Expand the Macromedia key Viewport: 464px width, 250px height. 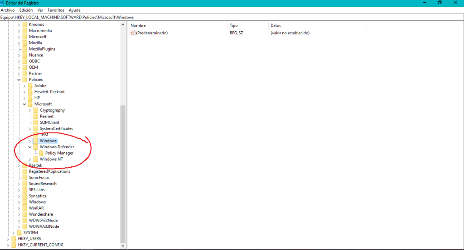tap(19, 31)
